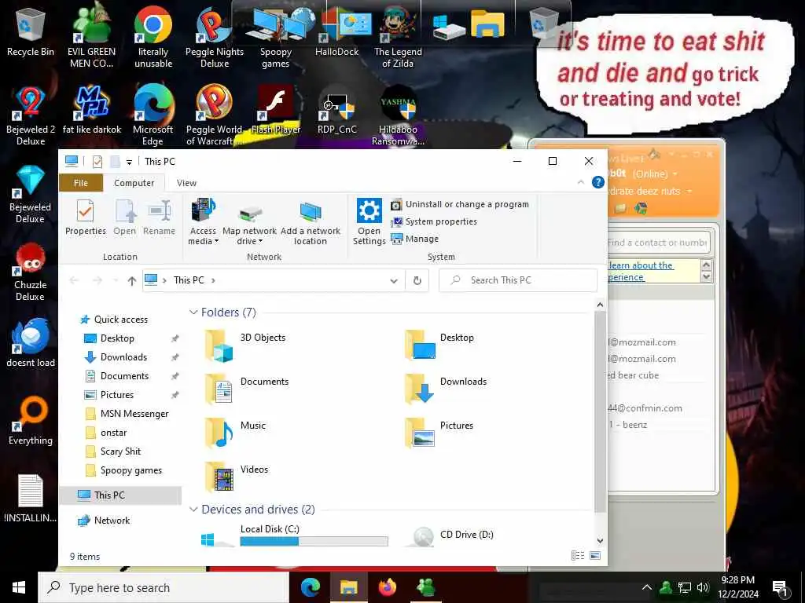Viewport: 805px width, 603px height.
Task: Select the Computer ribbon tab
Action: (x=134, y=183)
